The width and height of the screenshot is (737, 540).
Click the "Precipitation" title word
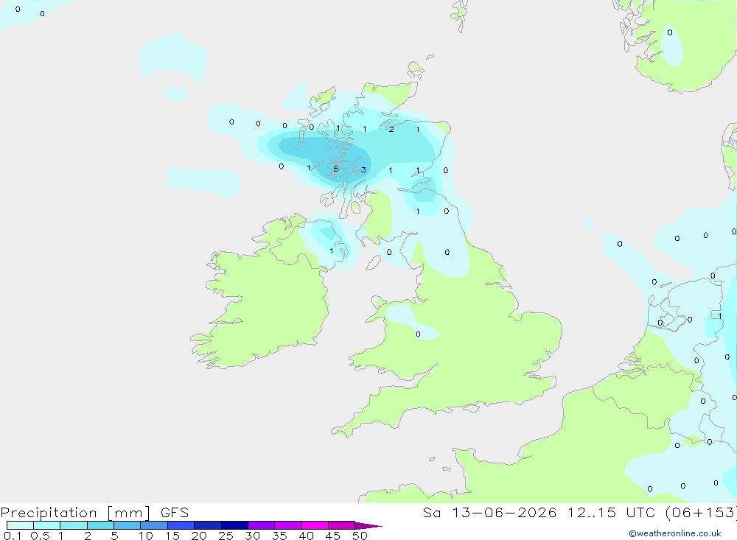[x=49, y=513]
